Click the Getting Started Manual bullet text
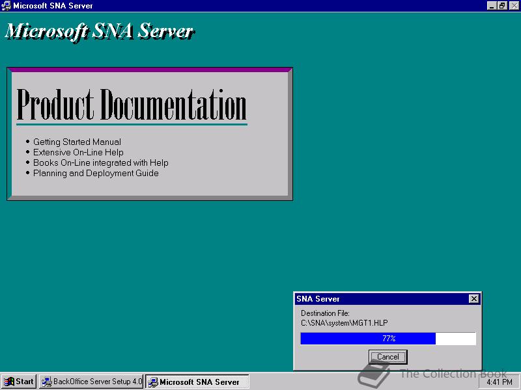The image size is (521, 390). [77, 142]
